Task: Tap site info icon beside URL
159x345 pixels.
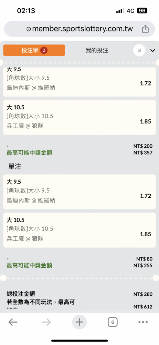Action: coord(29,29)
